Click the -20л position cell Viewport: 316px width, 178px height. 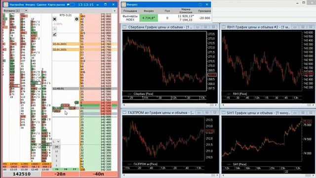60,174
